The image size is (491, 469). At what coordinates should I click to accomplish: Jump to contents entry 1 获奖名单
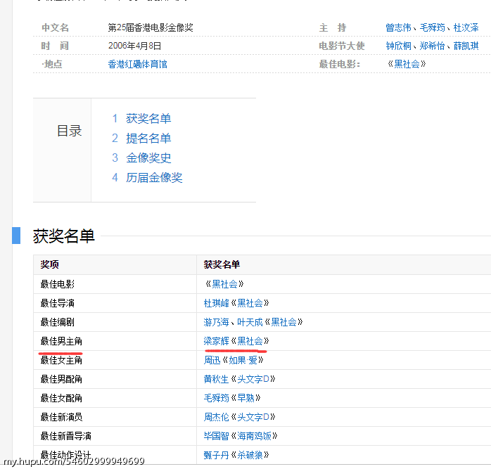(148, 119)
